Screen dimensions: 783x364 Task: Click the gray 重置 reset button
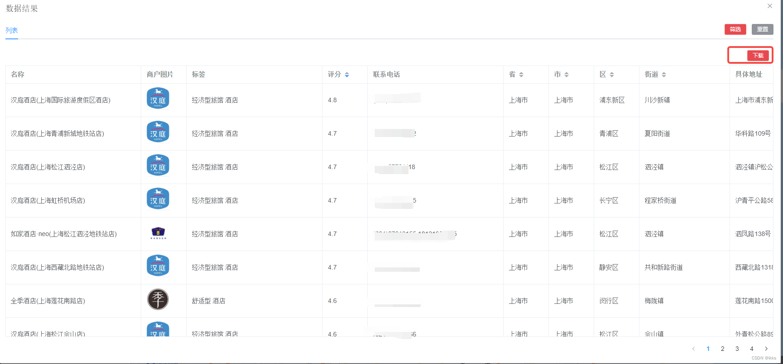763,29
